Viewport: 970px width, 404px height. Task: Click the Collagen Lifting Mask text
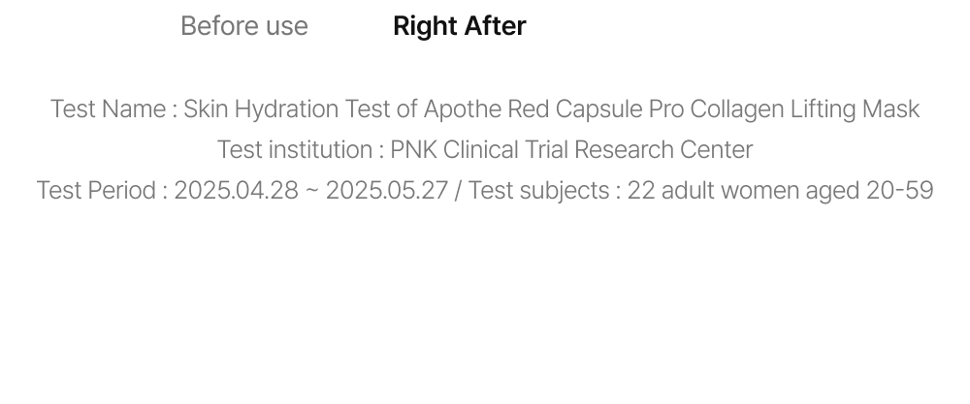[804, 109]
